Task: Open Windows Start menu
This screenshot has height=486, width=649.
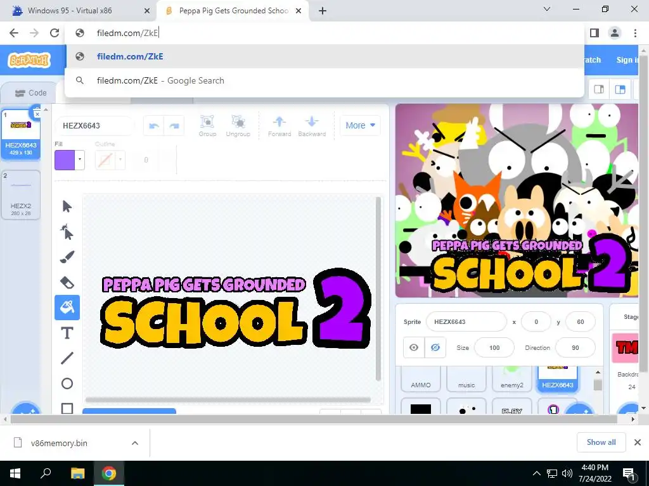Action: (x=15, y=473)
